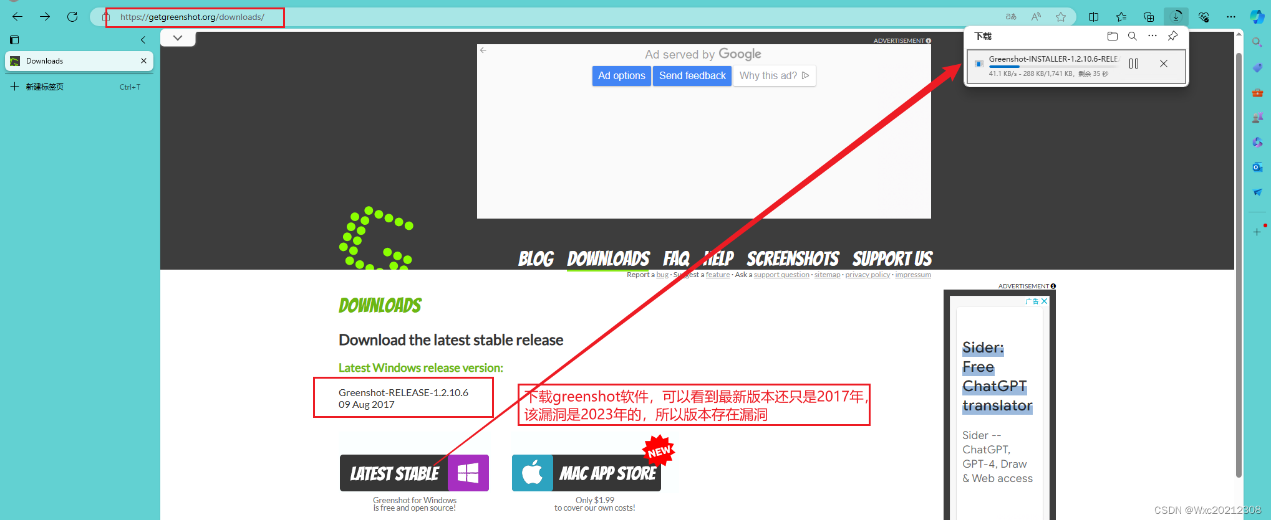Select the Downloads vertical tab
1271x520 pixels.
coord(79,61)
